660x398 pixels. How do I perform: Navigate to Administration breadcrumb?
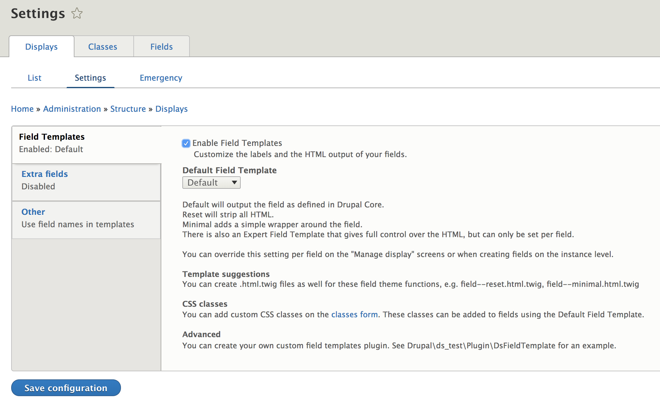(x=72, y=109)
